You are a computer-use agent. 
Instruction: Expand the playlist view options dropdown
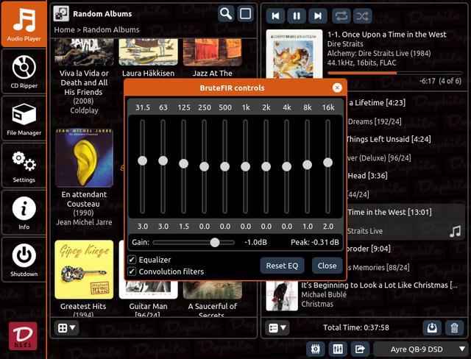(277, 327)
